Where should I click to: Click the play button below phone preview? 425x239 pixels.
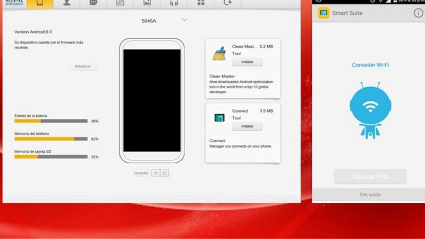(156, 173)
